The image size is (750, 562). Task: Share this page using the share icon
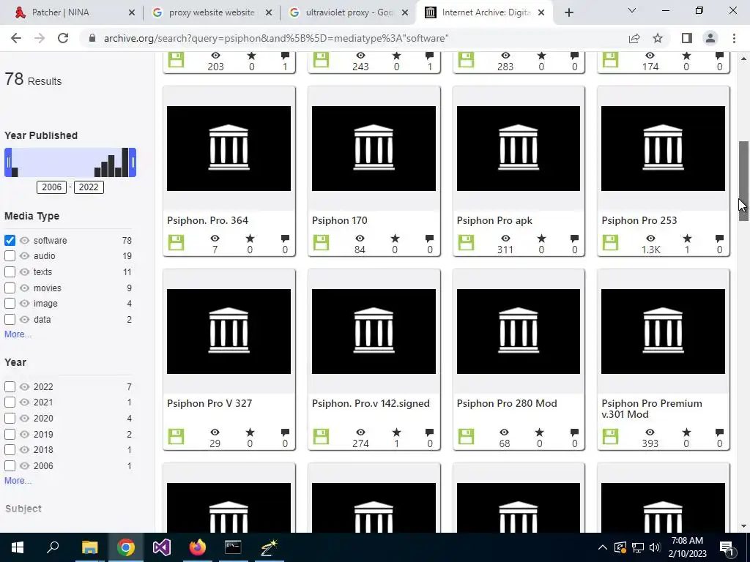[634, 38]
